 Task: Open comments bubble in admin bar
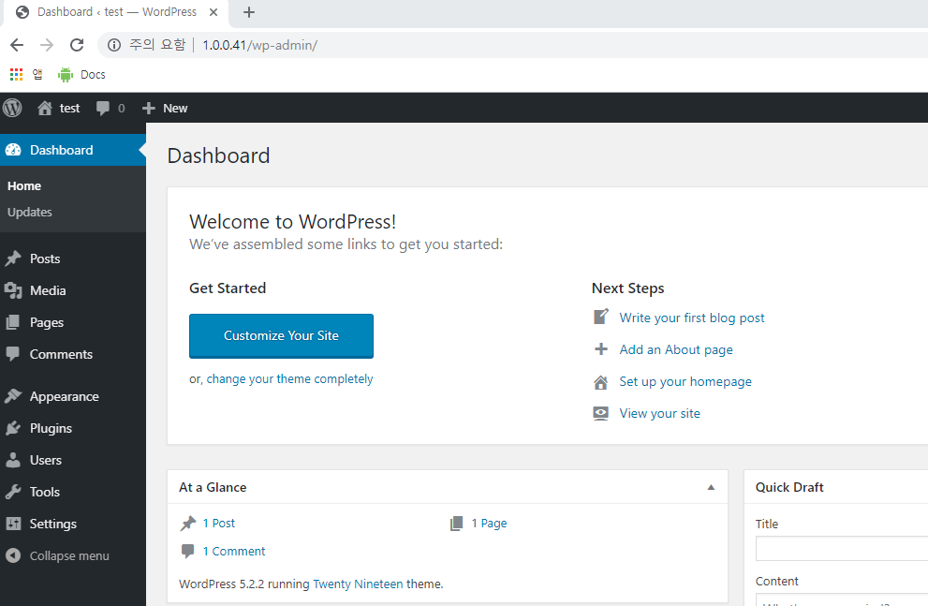[103, 109]
